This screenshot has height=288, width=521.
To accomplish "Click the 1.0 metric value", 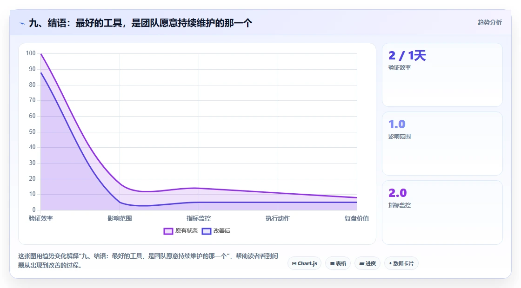I will [x=397, y=124].
